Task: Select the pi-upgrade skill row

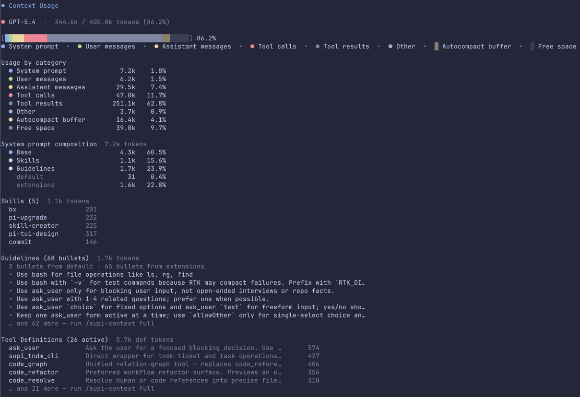Action: coord(53,218)
